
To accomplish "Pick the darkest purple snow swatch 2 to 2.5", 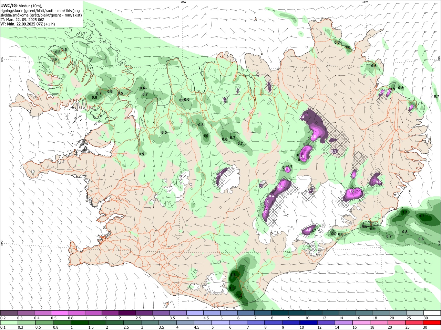I will tap(127, 313).
